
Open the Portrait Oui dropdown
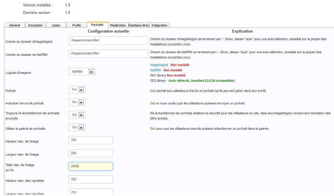tap(77, 90)
